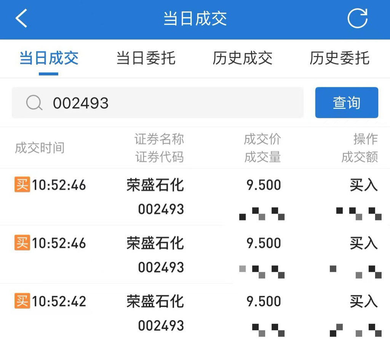The width and height of the screenshot is (390, 341).
Task: Click the 操作 column header
Action: tap(366, 139)
